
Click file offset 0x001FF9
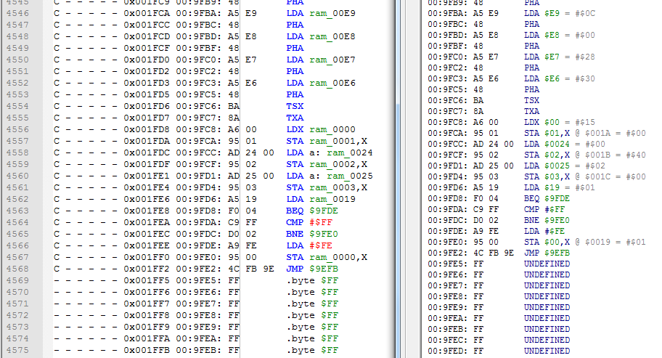[x=147, y=327]
